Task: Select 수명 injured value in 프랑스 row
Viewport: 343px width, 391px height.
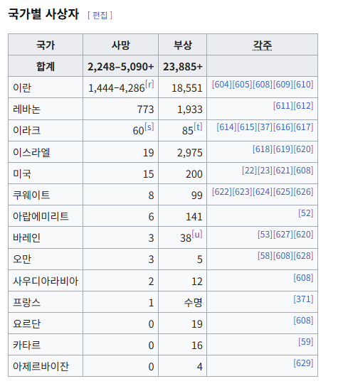Action: coord(193,302)
